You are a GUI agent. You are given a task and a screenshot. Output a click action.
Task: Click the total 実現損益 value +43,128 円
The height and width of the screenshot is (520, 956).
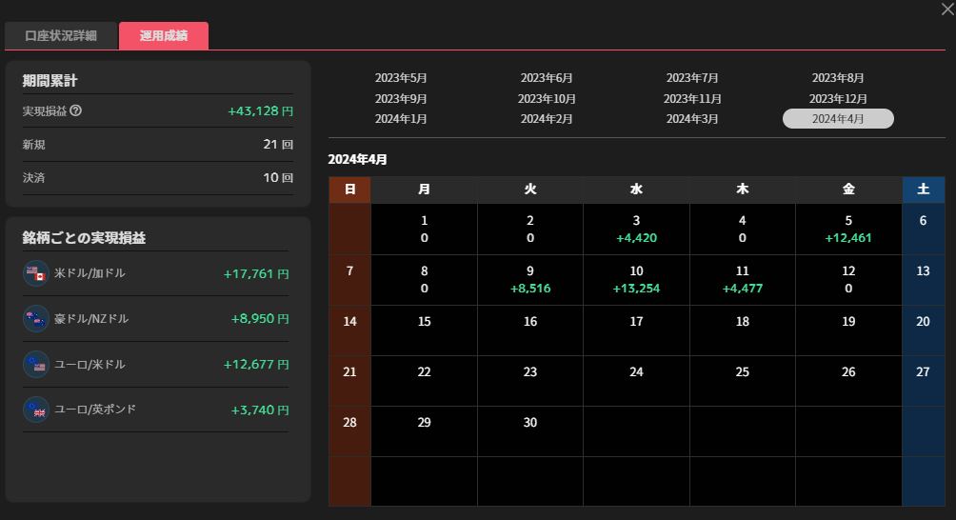click(260, 110)
